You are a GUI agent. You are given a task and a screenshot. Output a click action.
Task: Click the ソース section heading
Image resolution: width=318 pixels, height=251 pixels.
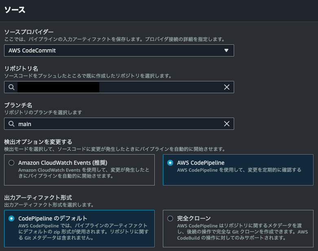coord(15,10)
